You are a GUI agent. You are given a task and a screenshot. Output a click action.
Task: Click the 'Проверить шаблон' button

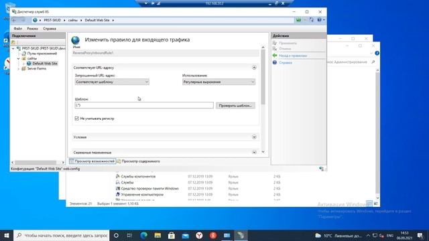click(235, 106)
